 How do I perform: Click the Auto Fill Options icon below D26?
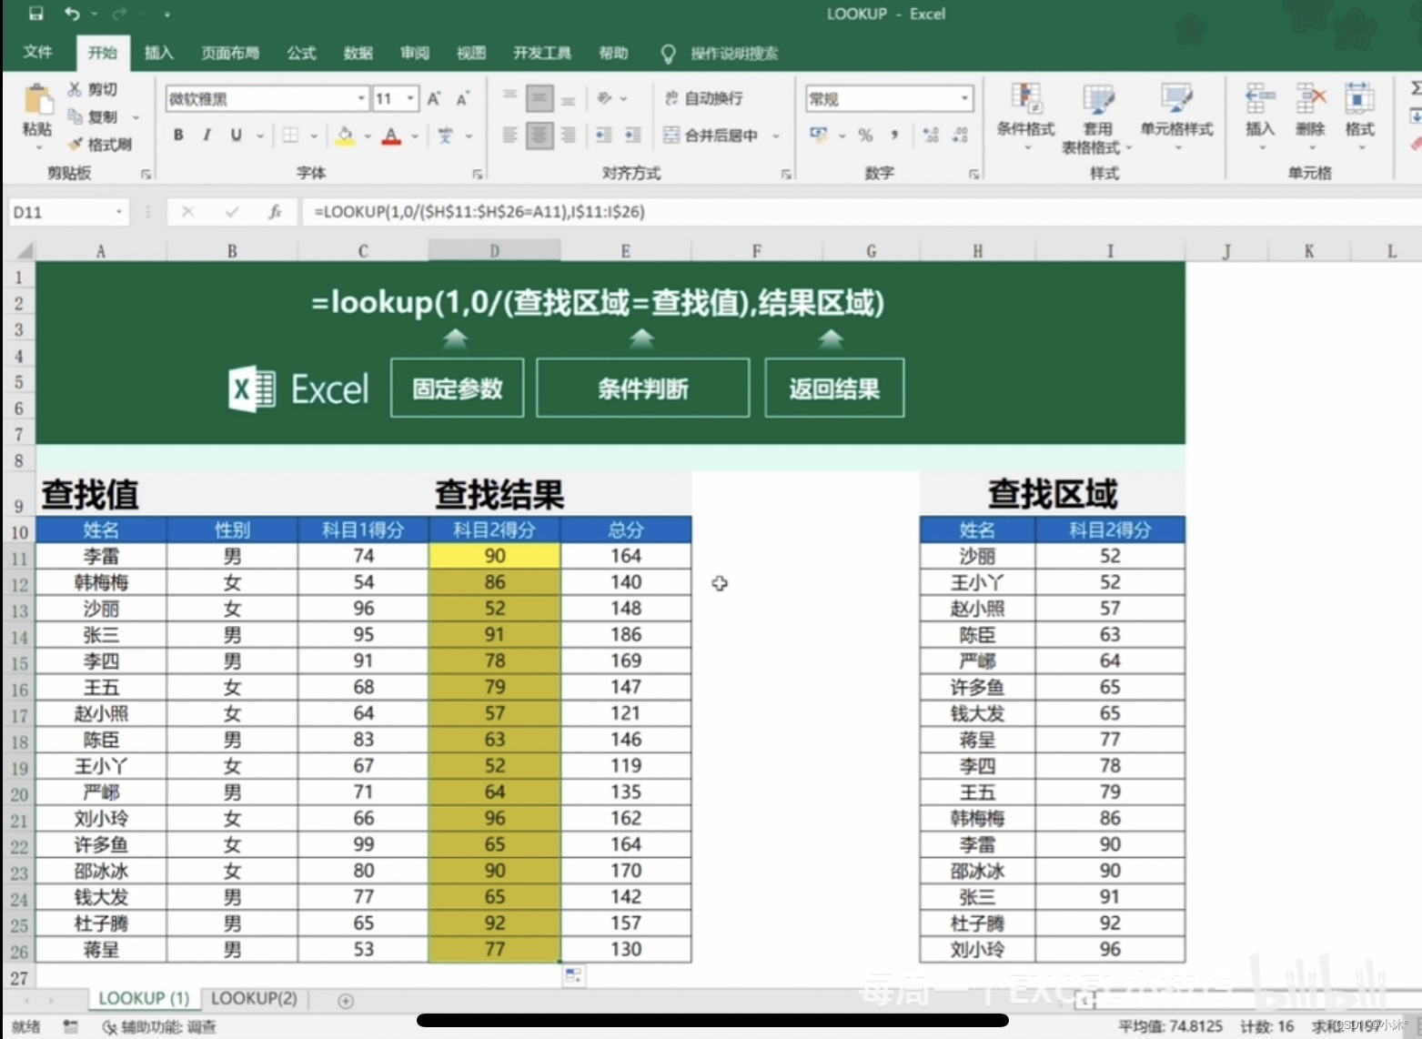pyautogui.click(x=573, y=976)
